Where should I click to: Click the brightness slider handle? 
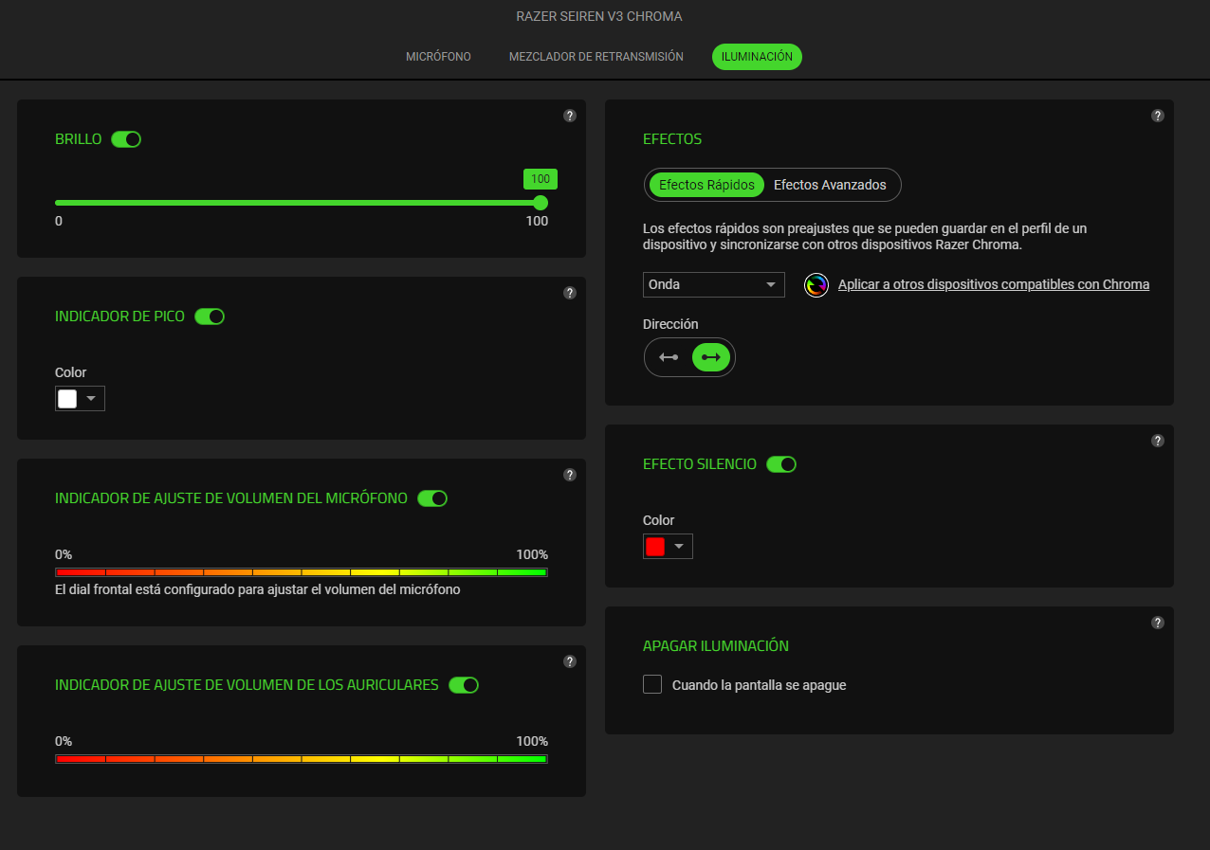tap(541, 203)
